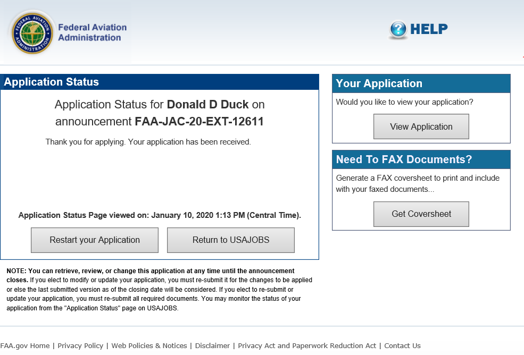Image resolution: width=524 pixels, height=355 pixels.
Task: Return to USAJOBS
Action: pos(231,240)
